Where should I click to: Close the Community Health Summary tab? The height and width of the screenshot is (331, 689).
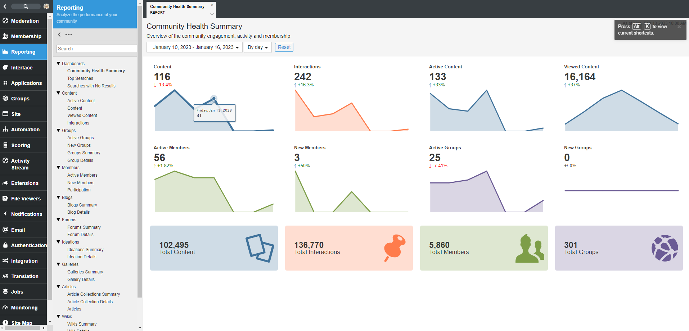(212, 5)
